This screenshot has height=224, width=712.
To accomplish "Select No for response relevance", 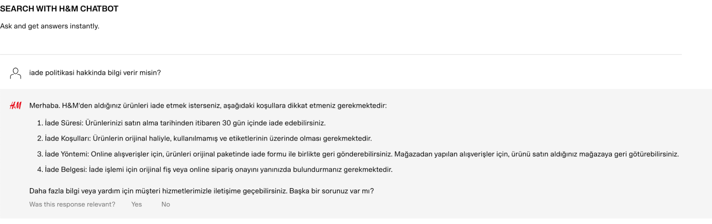I will (x=166, y=204).
